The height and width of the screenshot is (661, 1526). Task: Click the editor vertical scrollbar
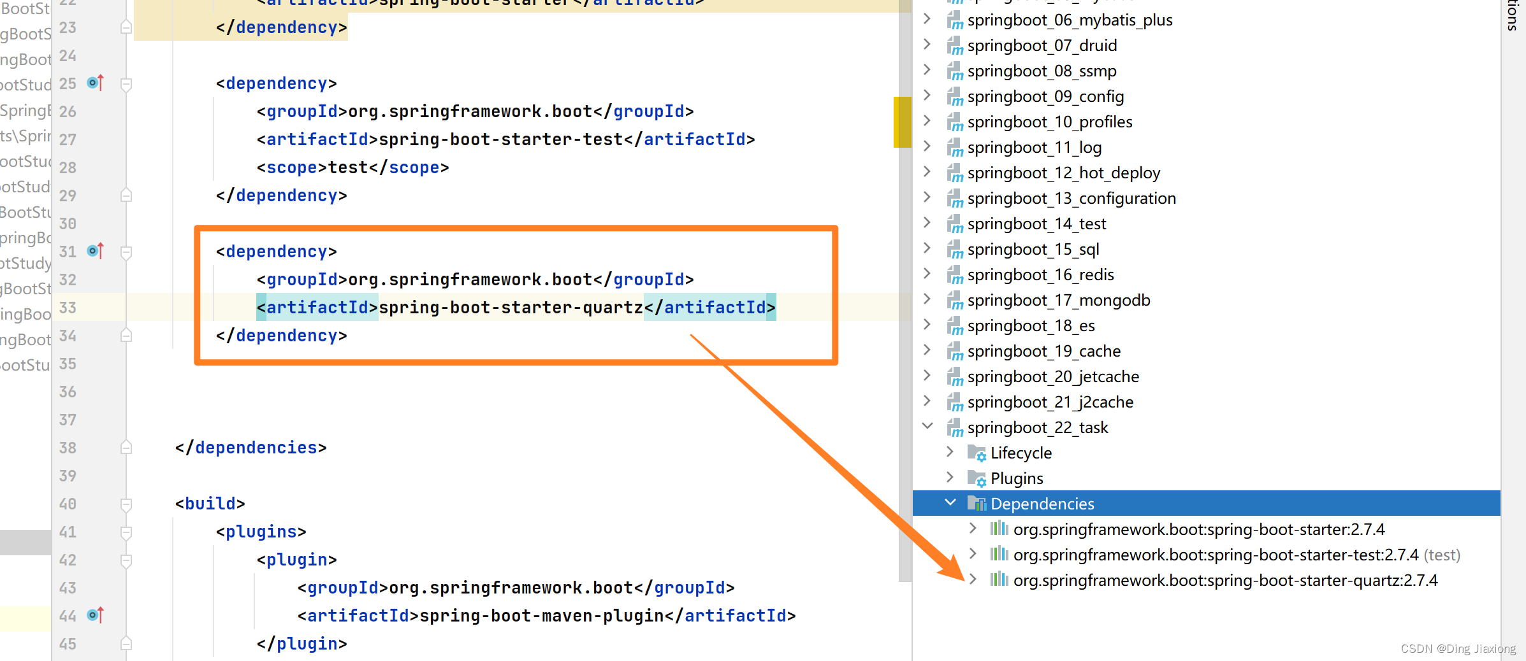[x=905, y=290]
